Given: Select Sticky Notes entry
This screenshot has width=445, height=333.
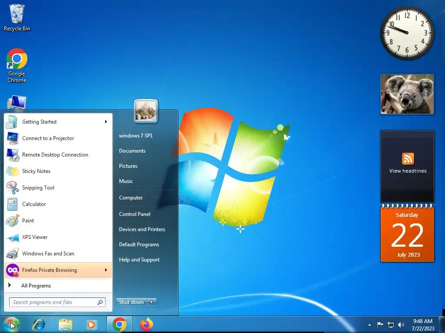Looking at the screenshot, I should [x=58, y=171].
